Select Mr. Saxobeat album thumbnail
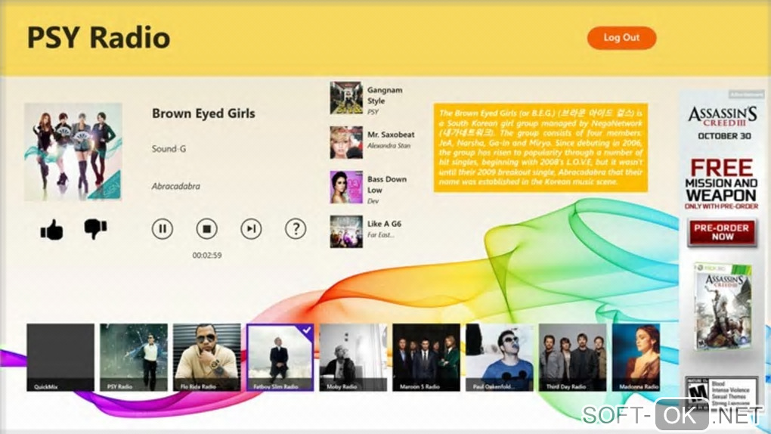 point(346,142)
